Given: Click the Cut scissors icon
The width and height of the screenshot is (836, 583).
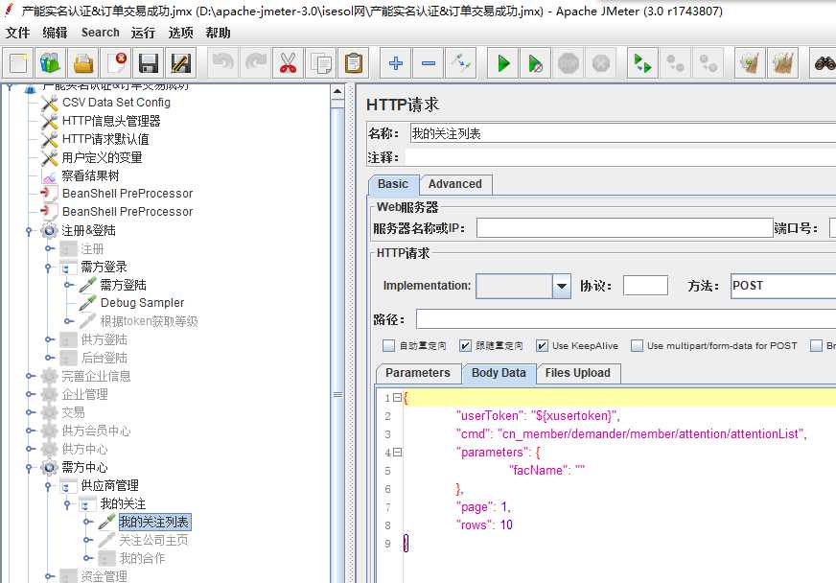Looking at the screenshot, I should point(289,63).
